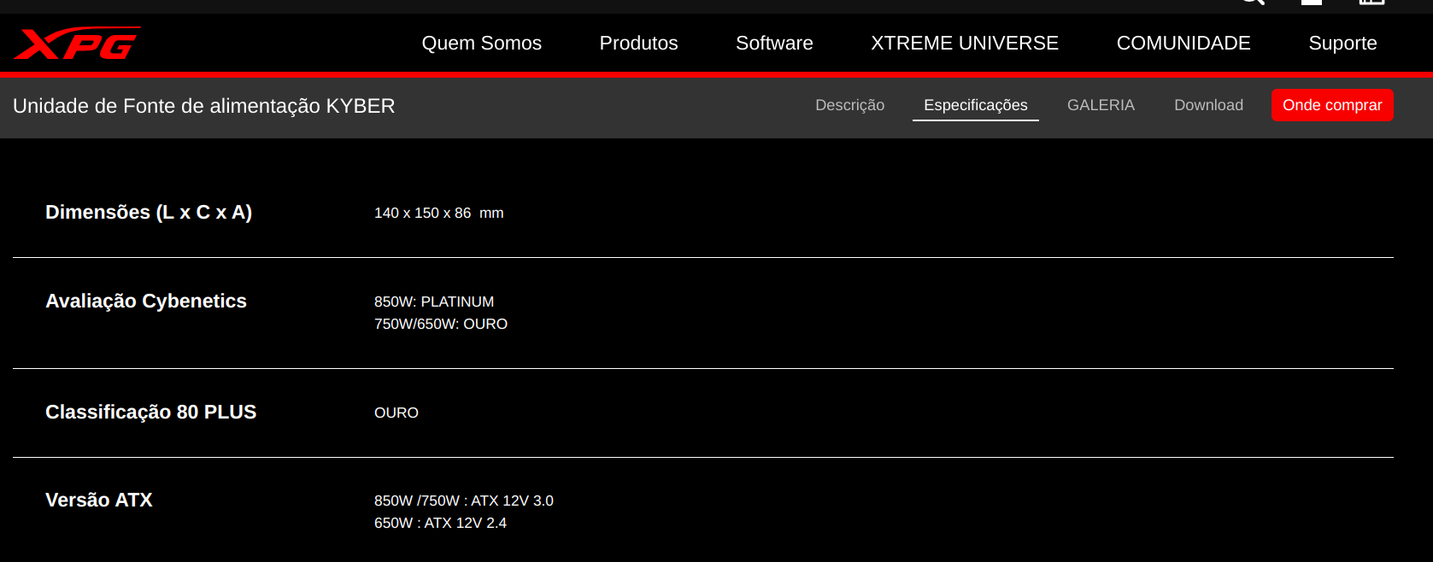Click the 140 x 150 x 86 mm value
This screenshot has width=1433, height=562.
click(439, 213)
